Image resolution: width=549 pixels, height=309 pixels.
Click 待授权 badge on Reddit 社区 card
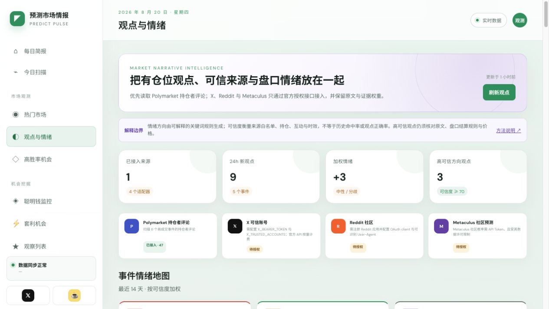(x=358, y=247)
